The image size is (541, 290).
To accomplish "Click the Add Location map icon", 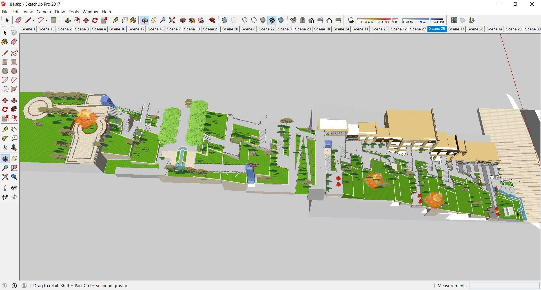I will coord(454,20).
